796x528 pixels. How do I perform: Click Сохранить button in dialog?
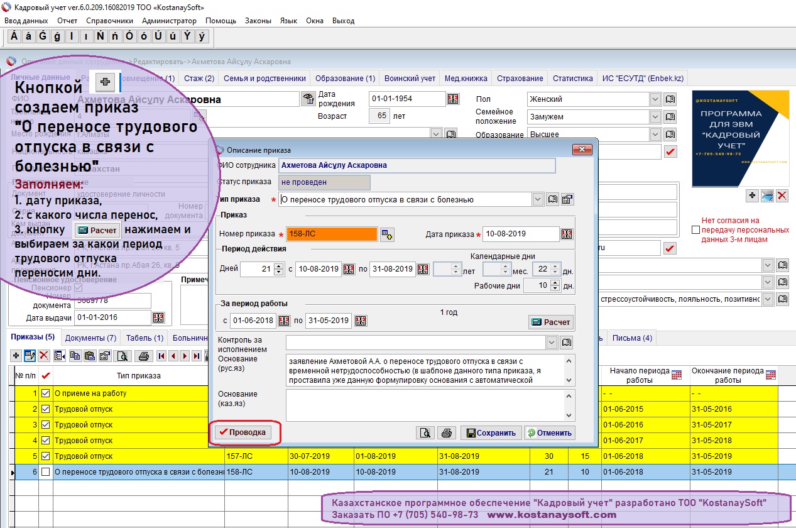(491, 432)
